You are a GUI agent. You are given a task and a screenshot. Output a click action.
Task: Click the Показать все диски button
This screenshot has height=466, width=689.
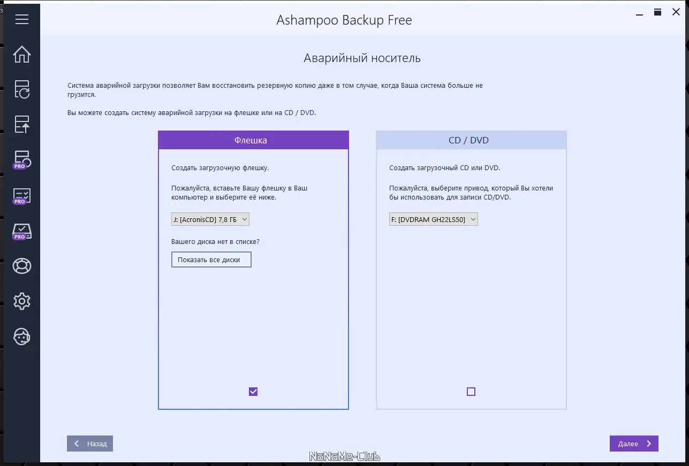point(211,259)
